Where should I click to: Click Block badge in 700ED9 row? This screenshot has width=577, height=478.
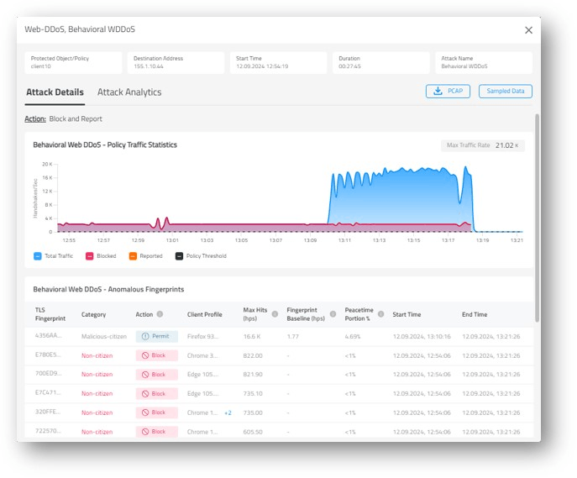[157, 375]
